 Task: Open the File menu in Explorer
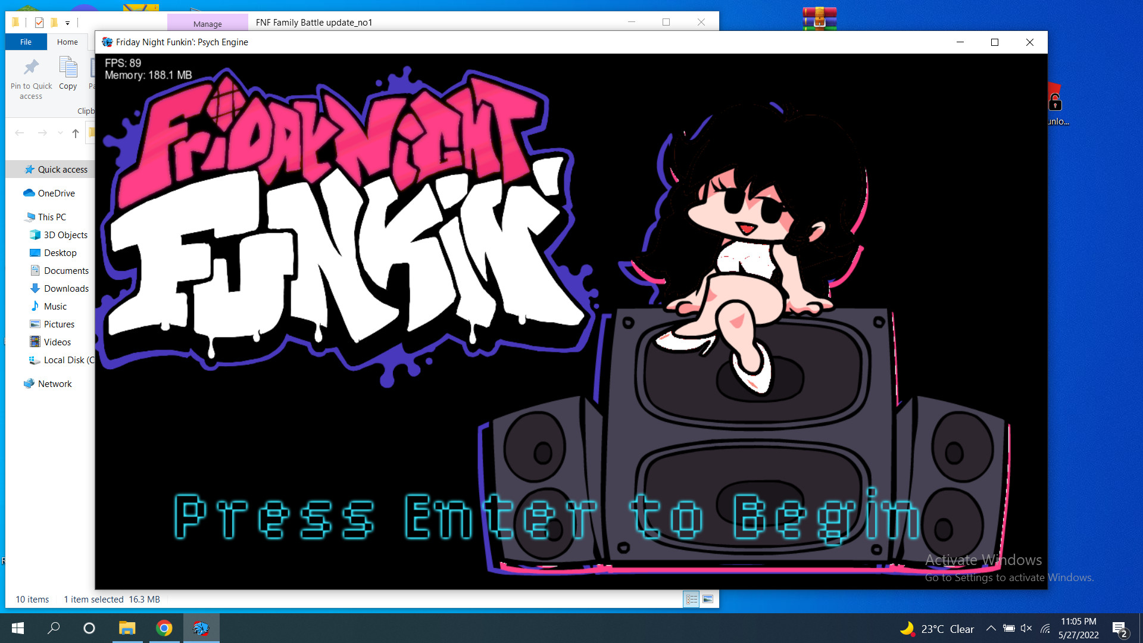(x=26, y=42)
